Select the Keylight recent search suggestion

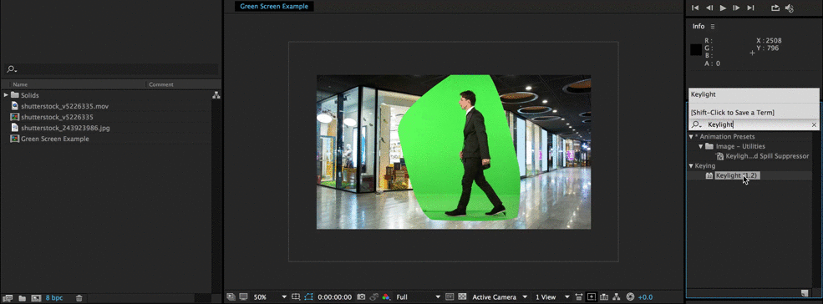pyautogui.click(x=754, y=94)
